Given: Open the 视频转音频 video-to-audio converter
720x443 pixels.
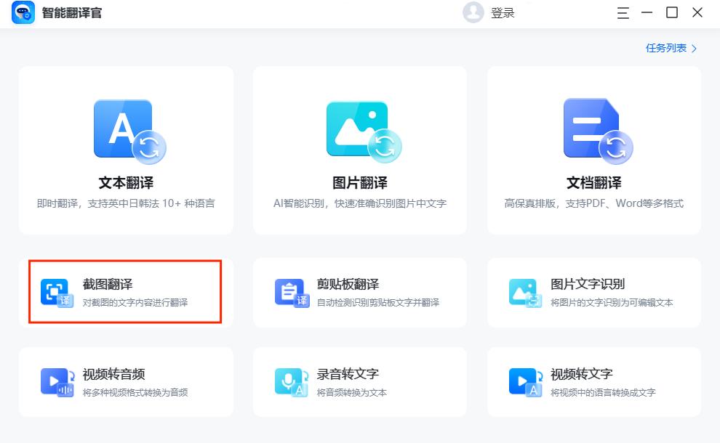Looking at the screenshot, I should 125,382.
